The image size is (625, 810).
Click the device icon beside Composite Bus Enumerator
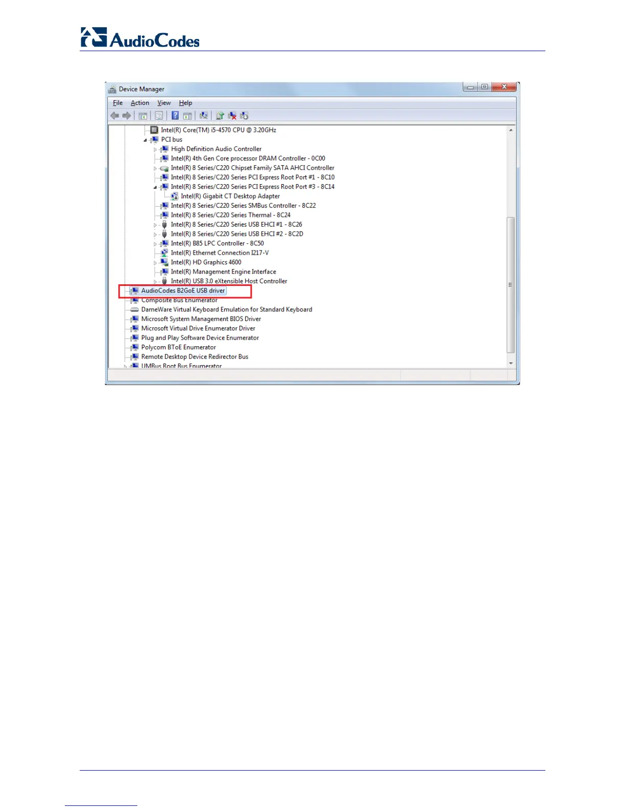135,300
